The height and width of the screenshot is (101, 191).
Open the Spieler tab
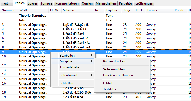pyautogui.click(x=33, y=3)
